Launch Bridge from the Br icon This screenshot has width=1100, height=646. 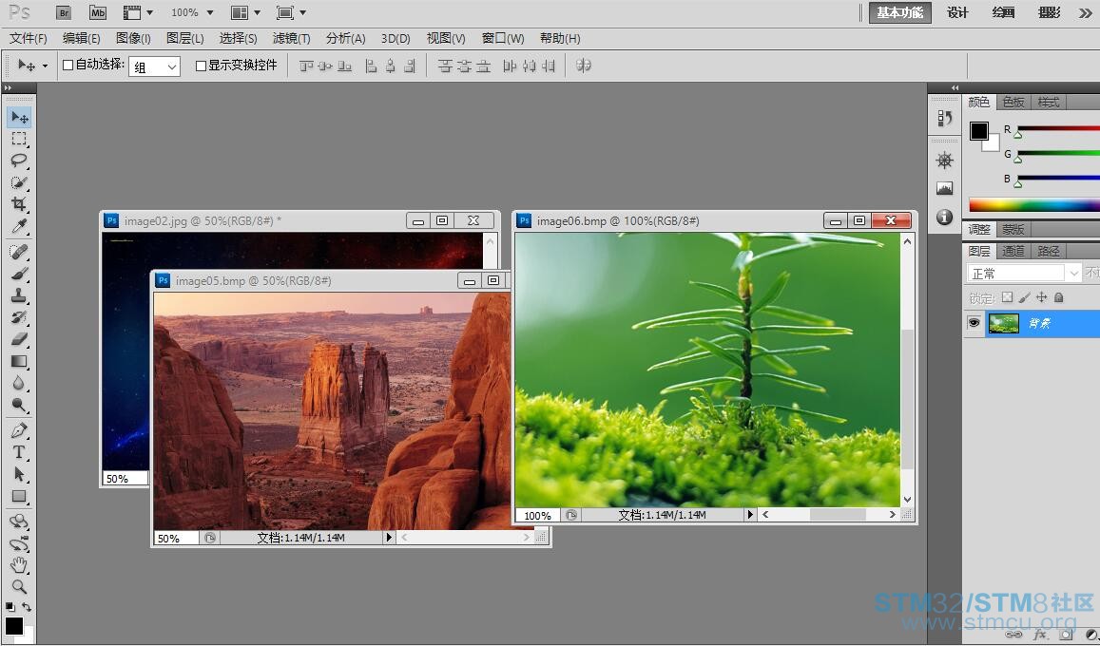tap(63, 12)
